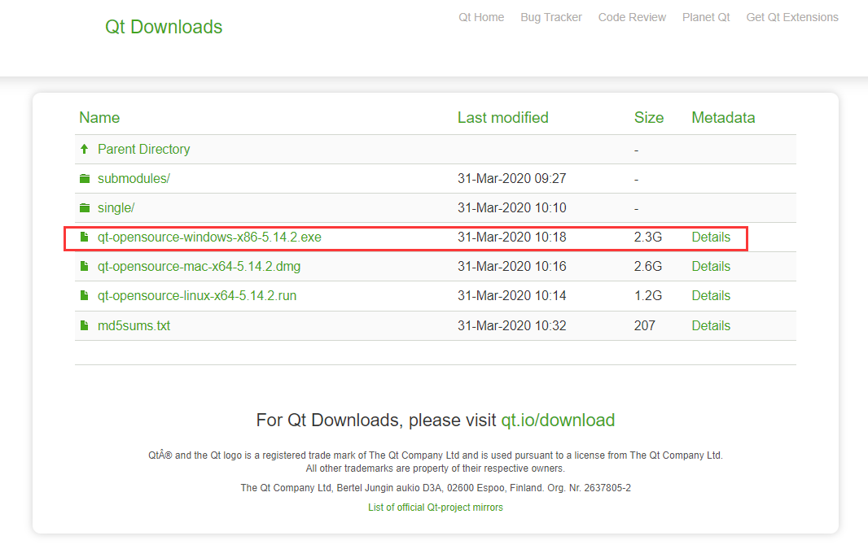
Task: Visit the qt.io/download link
Action: coord(558,420)
